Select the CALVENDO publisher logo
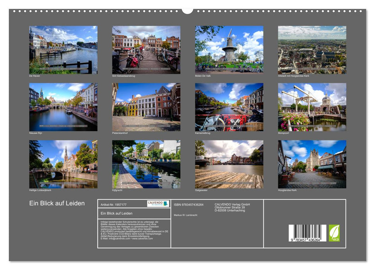The width and height of the screenshot is (375, 270). 158,203
